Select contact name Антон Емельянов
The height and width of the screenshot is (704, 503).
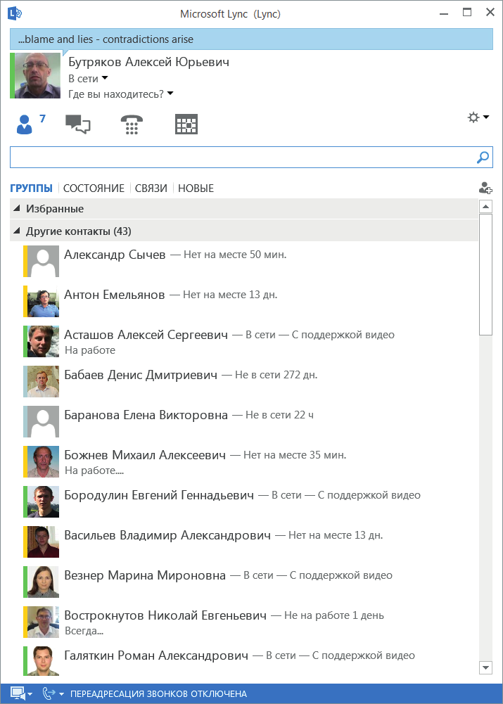(115, 295)
